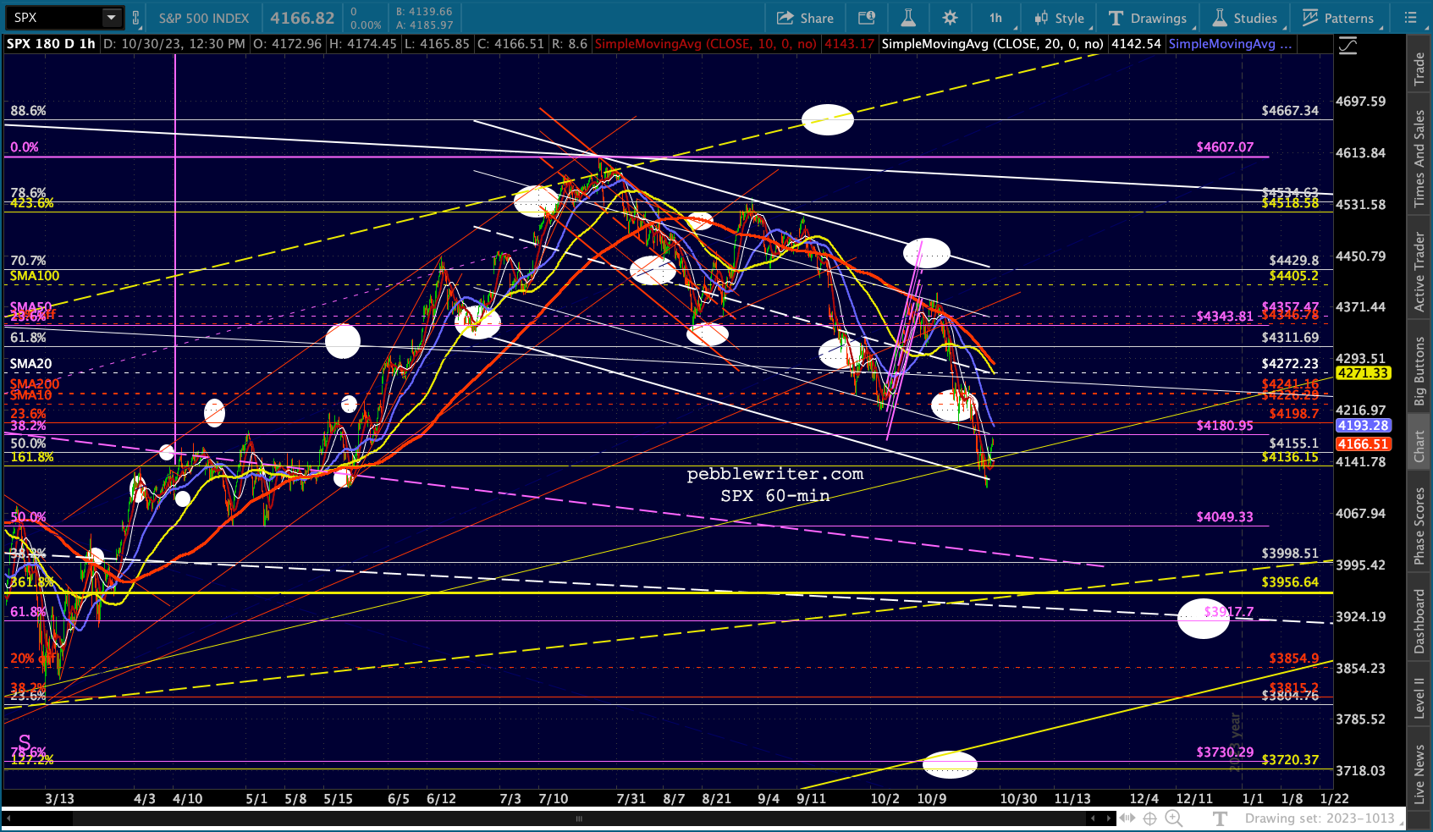Viewport: 1433px width, 832px height.
Task: Click the Share button
Action: 805,18
